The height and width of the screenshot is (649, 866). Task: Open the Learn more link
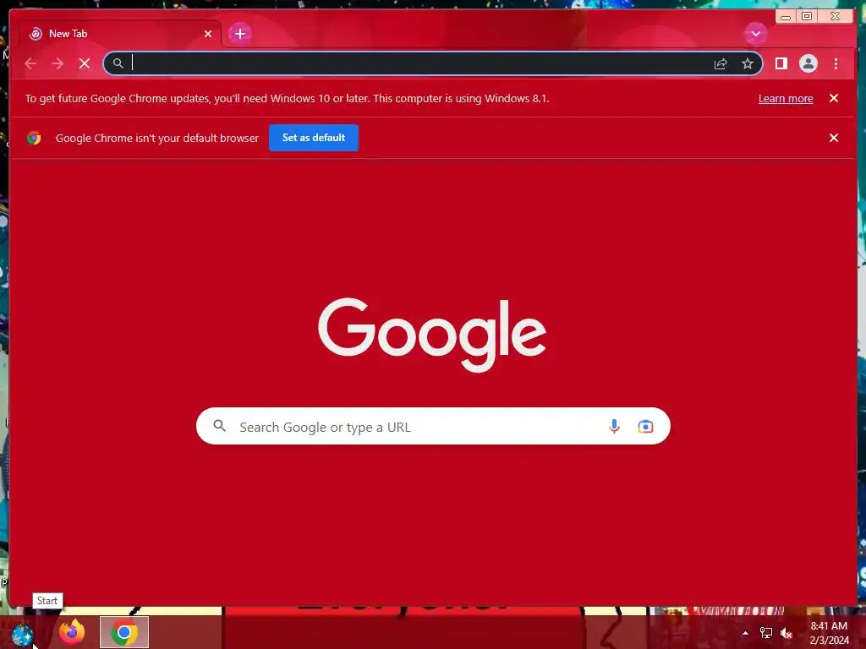pyautogui.click(x=786, y=98)
